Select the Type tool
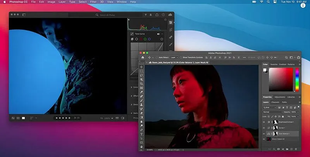 coord(142,134)
